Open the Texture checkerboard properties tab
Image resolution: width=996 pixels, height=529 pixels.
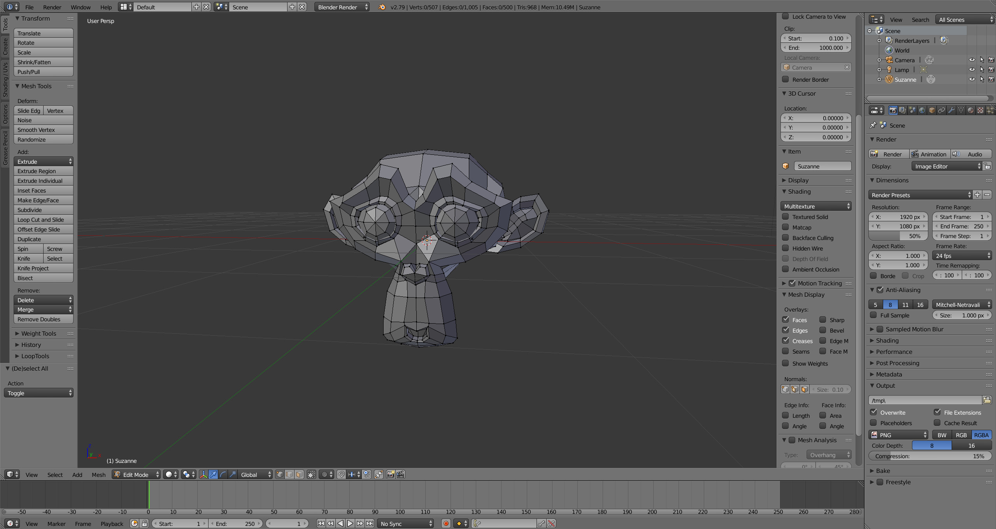click(980, 110)
